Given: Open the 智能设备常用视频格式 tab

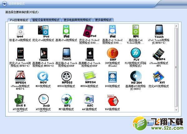Looking at the screenshot, I should (46, 20).
